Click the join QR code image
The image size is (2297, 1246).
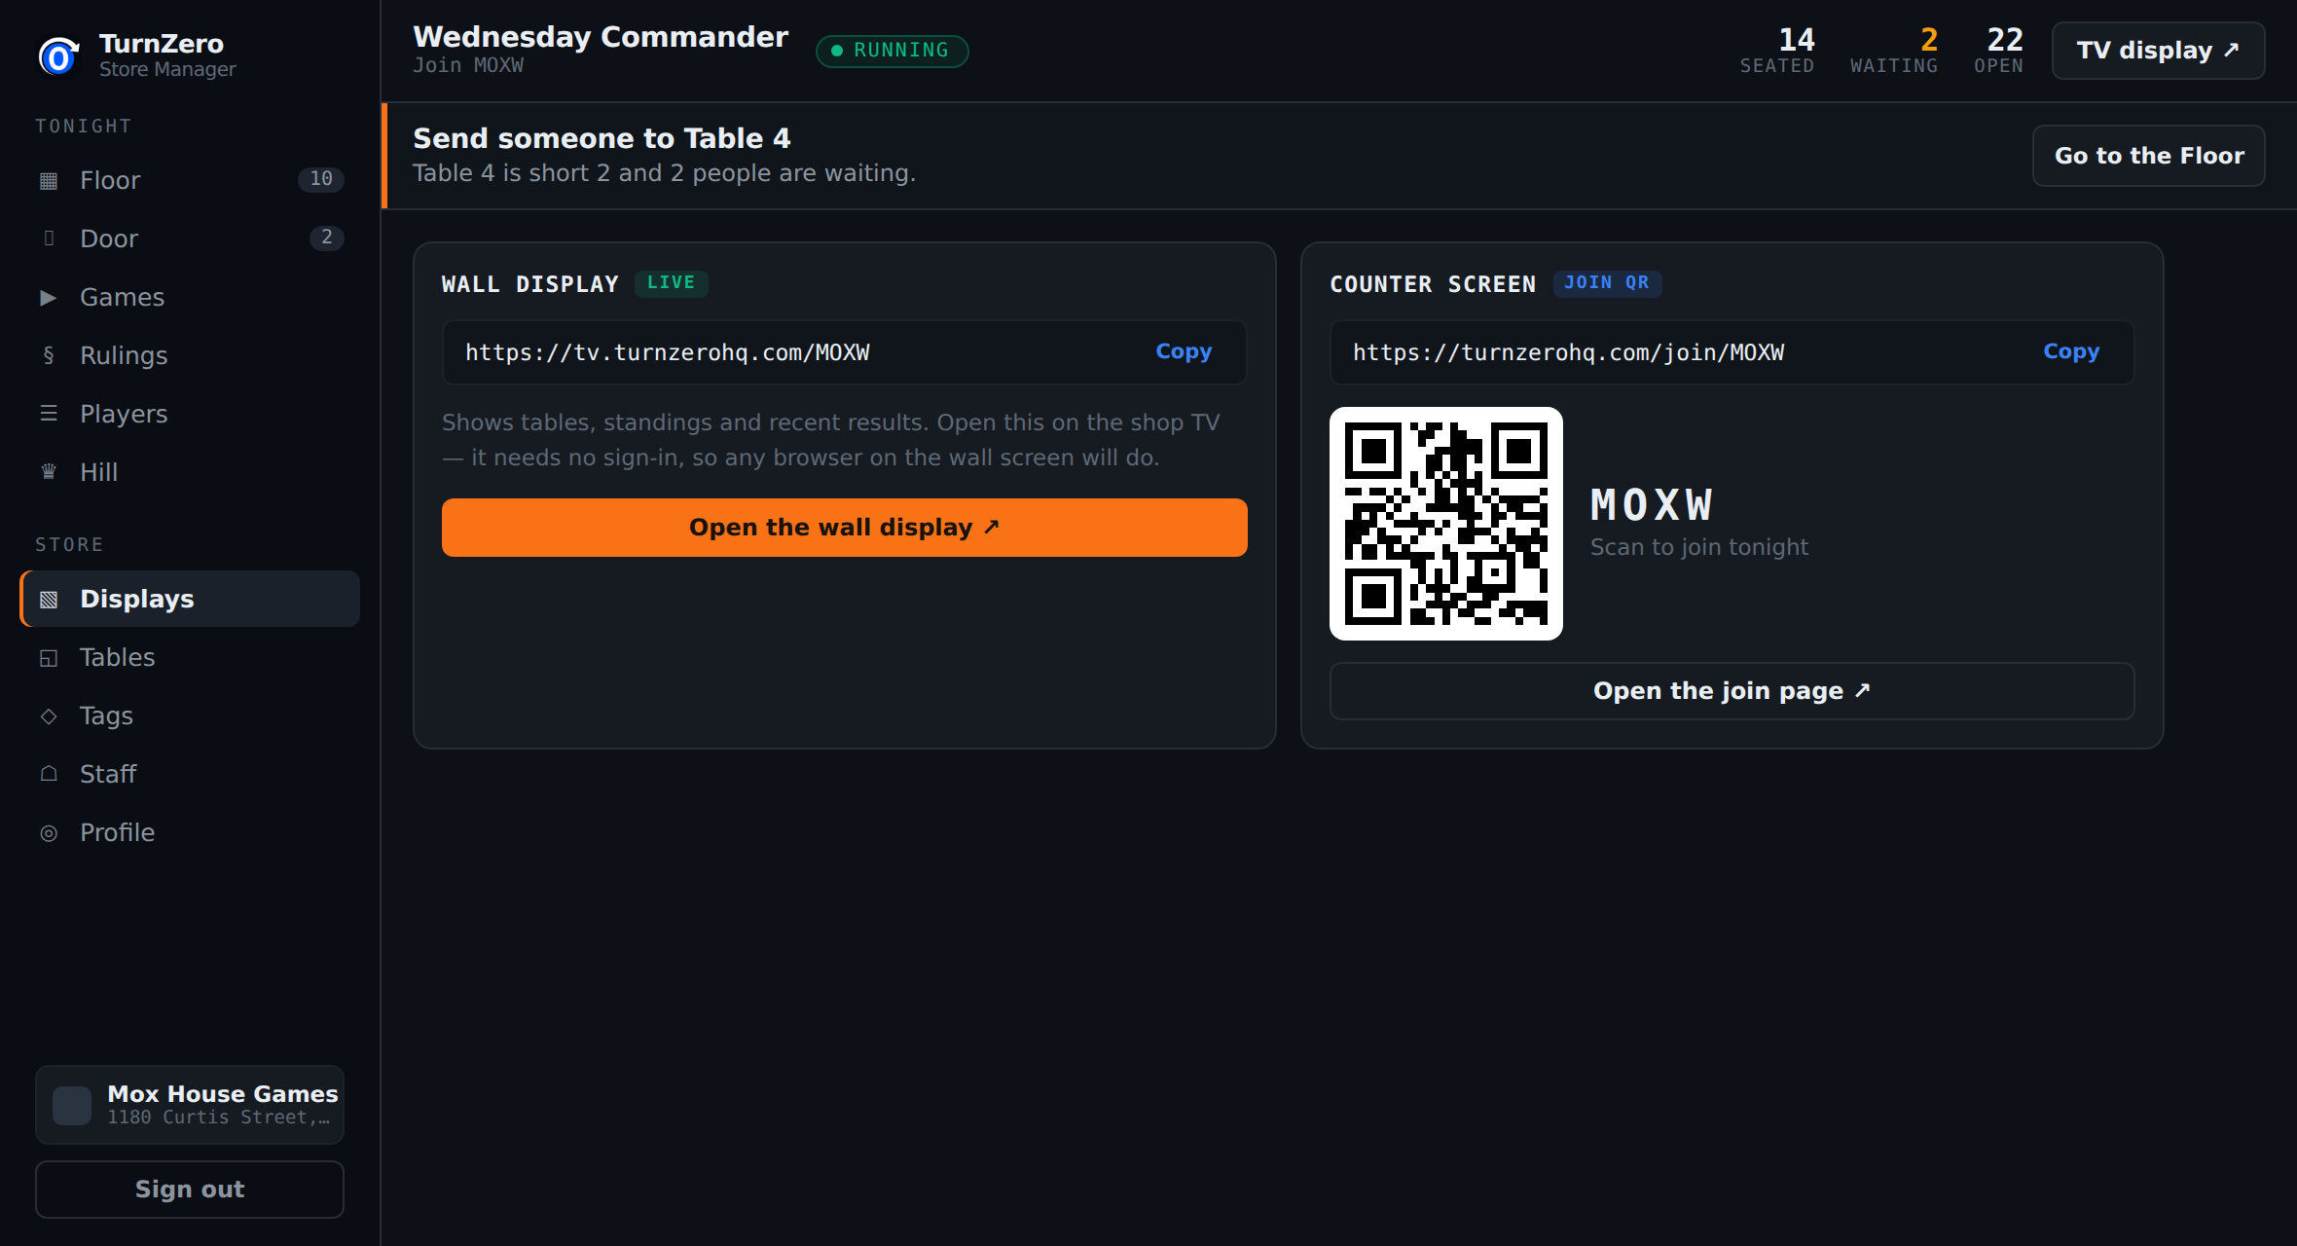pos(1446,524)
